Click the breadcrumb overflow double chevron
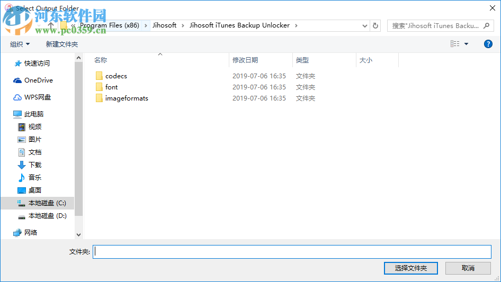501x282 pixels. [x=73, y=25]
